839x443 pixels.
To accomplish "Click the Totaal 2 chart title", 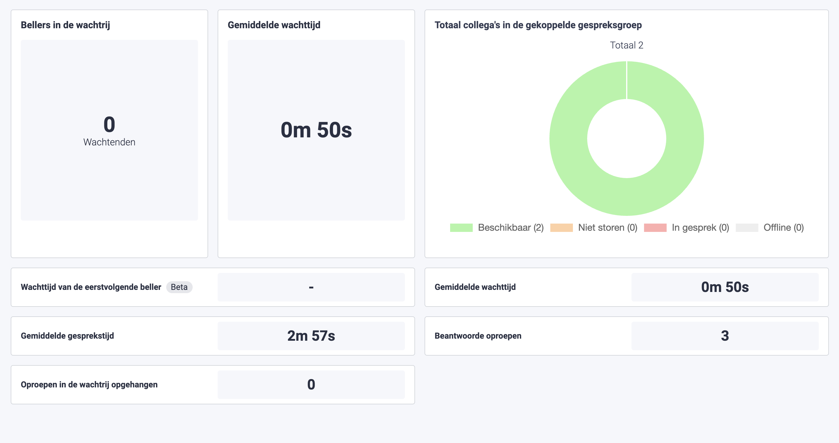I will tap(627, 45).
